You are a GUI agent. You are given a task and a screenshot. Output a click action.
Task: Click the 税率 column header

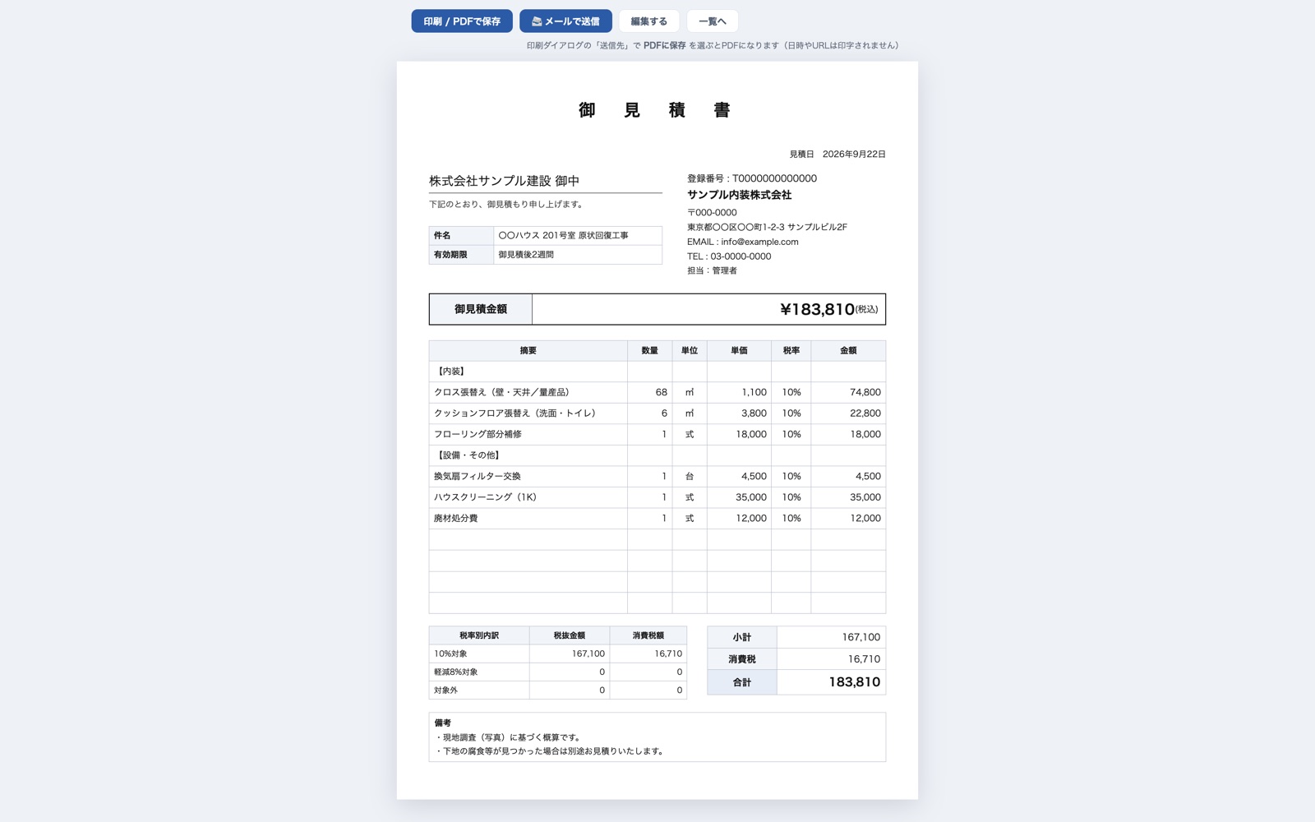pos(791,351)
